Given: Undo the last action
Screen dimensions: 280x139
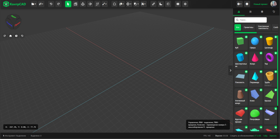Looking at the screenshot, I should click(51, 4).
